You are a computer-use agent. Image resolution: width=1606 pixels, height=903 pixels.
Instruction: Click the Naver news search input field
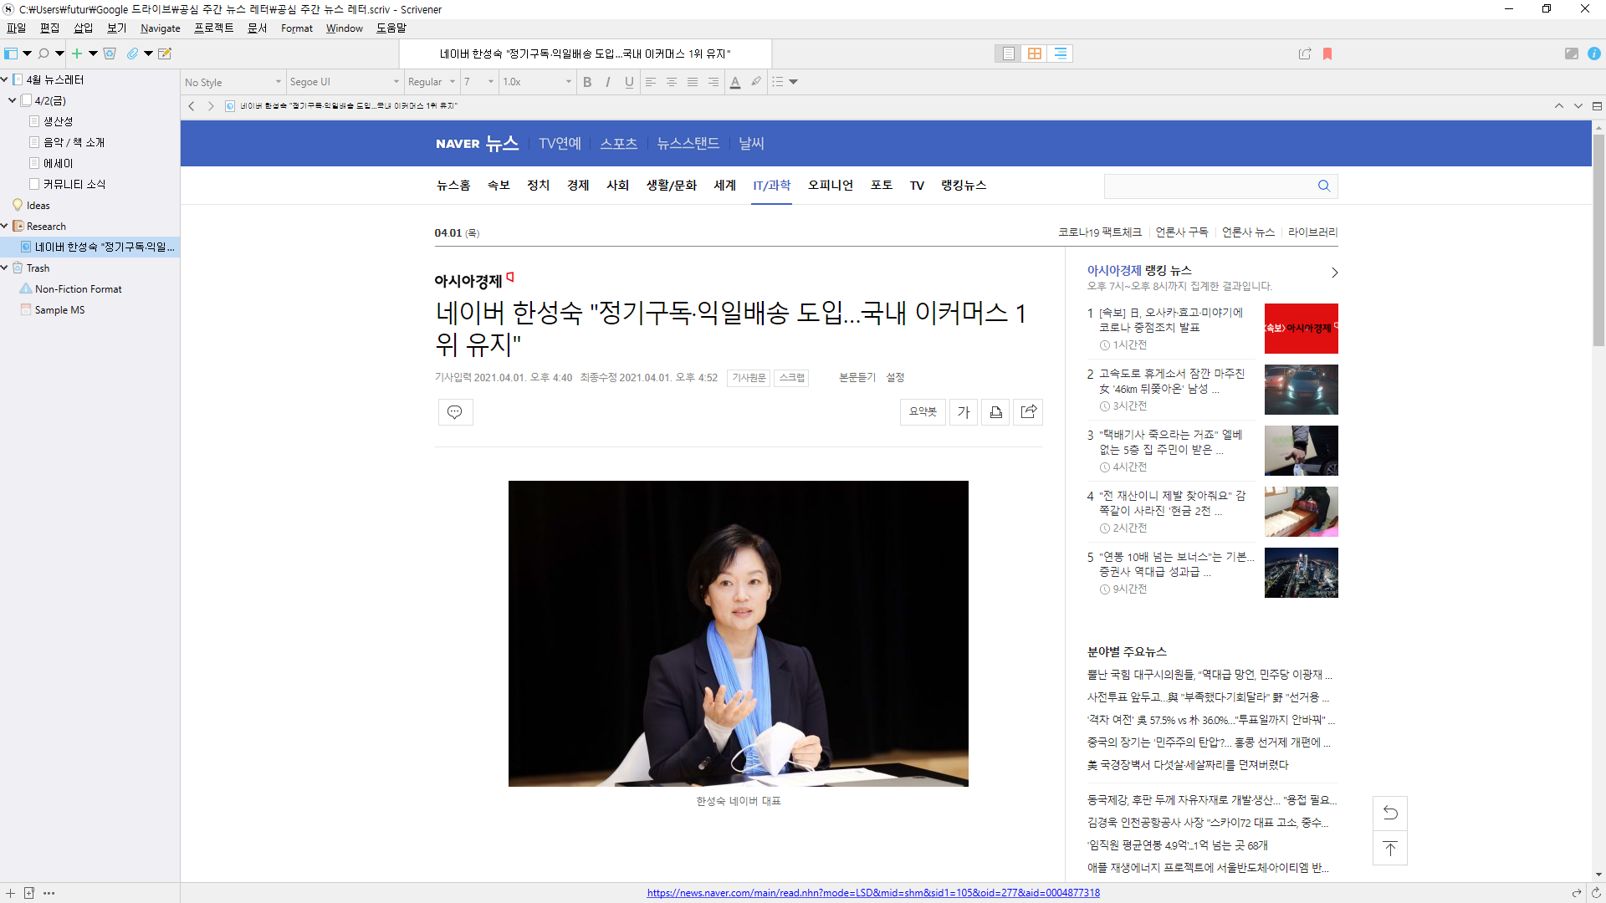tap(1210, 186)
